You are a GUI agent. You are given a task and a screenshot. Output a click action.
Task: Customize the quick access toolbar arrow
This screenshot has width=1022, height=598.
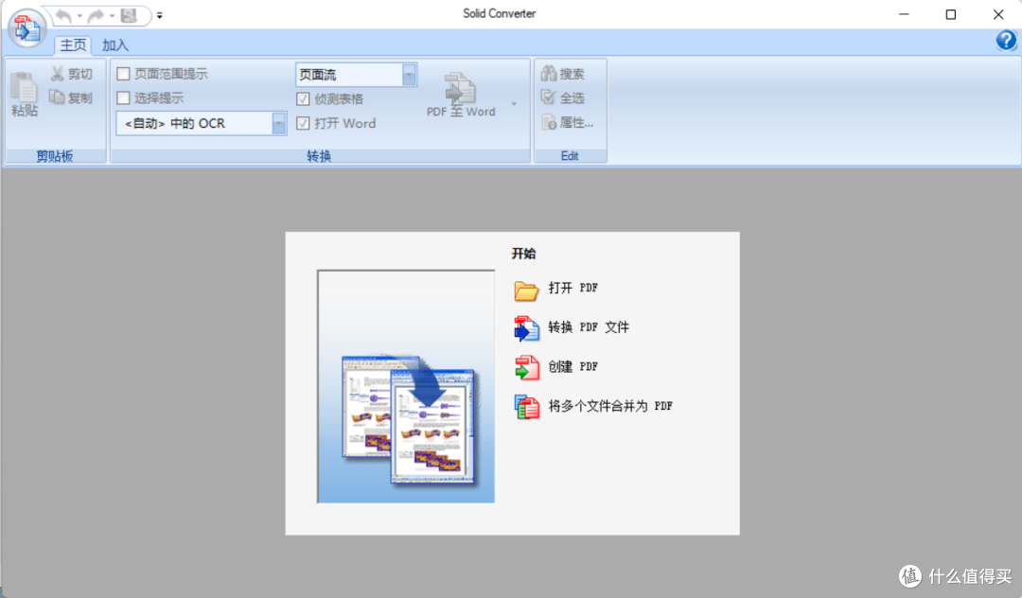click(x=160, y=15)
